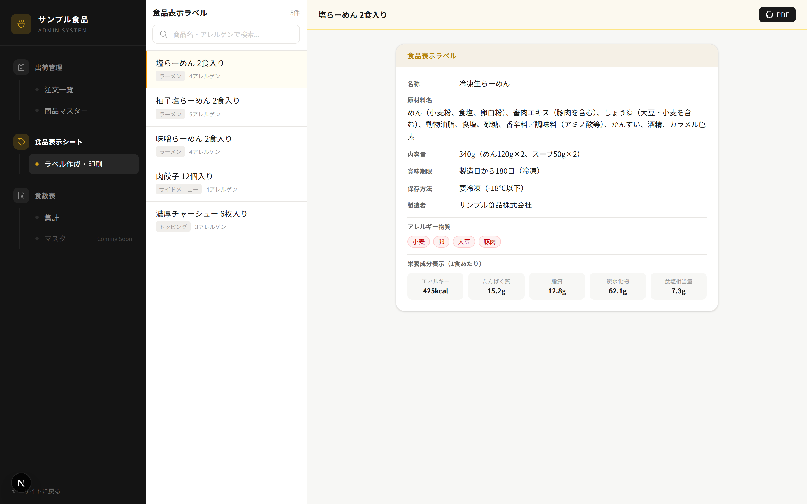Click the トッピング category tag
This screenshot has height=504, width=807.
point(173,227)
